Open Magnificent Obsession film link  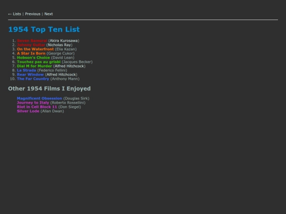click(x=40, y=98)
